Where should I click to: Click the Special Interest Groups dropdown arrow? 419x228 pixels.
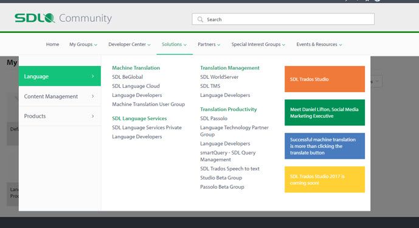[x=283, y=45]
